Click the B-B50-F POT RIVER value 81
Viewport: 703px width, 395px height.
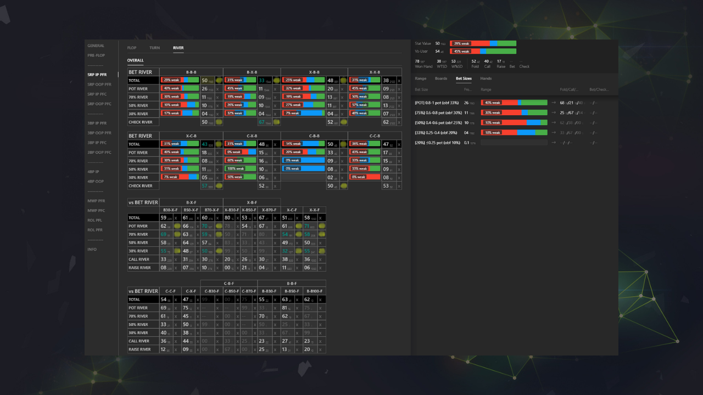pyautogui.click(x=285, y=308)
